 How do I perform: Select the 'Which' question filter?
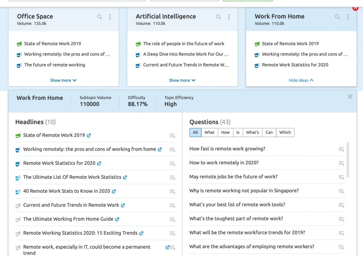285,132
